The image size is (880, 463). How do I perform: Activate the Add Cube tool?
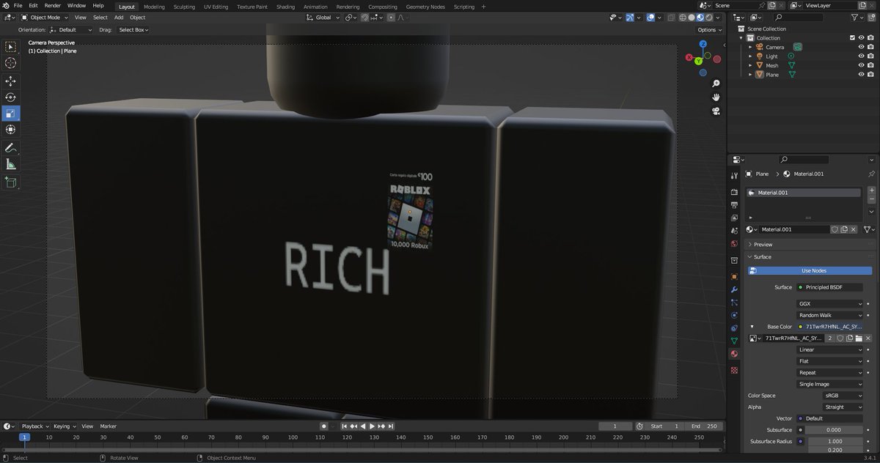[x=11, y=182]
